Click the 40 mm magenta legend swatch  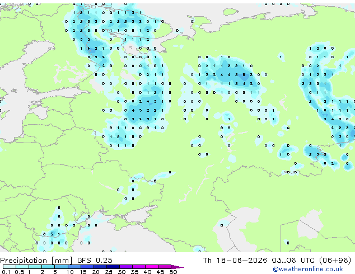tap(152, 267)
